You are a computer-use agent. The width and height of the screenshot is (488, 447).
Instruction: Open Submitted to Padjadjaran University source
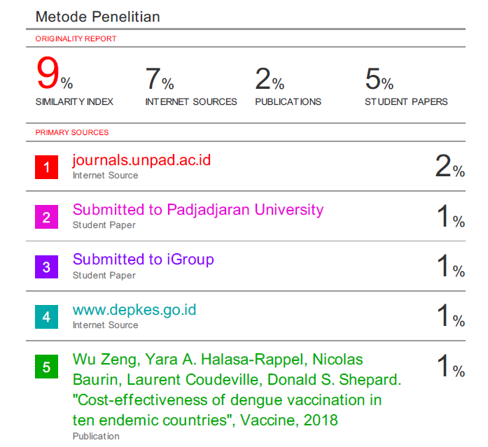click(x=198, y=210)
